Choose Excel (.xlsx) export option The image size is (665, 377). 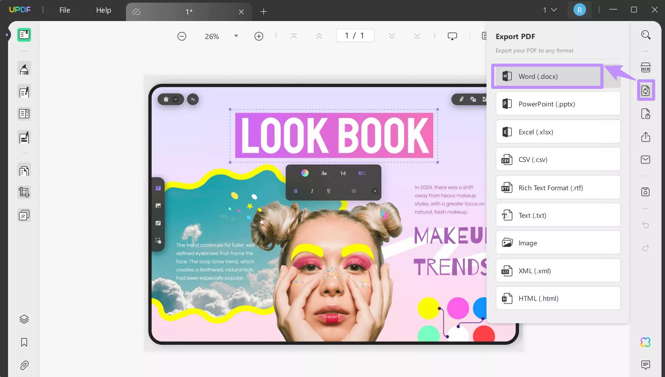[x=558, y=132]
